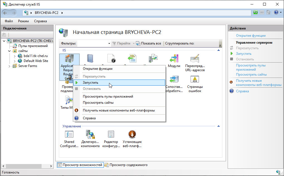284x176 pixels.
Task: Open the Справка menu in the menu bar
Action: point(40,21)
